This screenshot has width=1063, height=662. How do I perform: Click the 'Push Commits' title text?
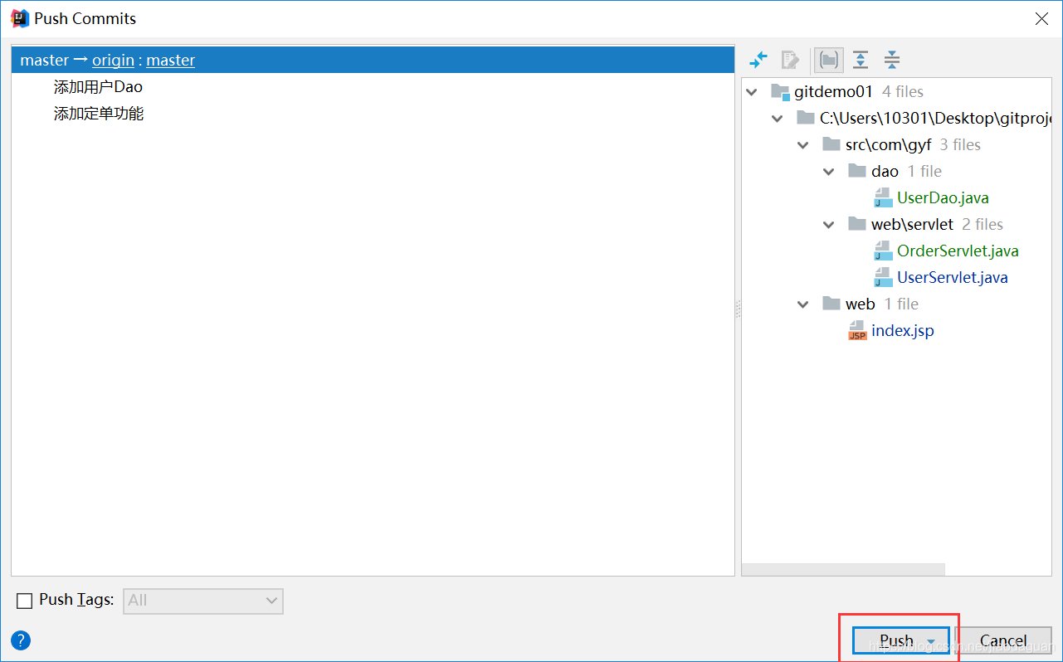point(85,18)
